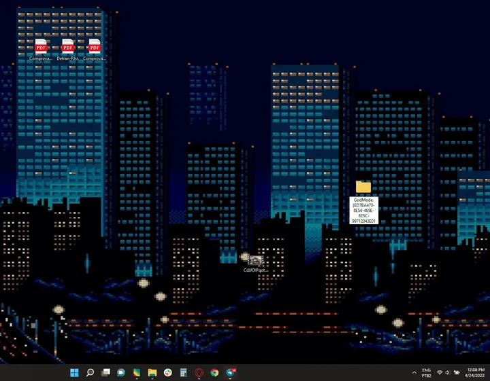Open the taskbar app with the red notification badge

pos(231,373)
